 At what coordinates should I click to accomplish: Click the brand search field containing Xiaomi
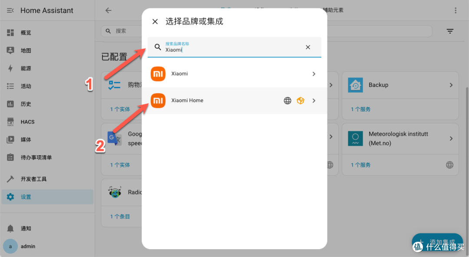(234, 47)
